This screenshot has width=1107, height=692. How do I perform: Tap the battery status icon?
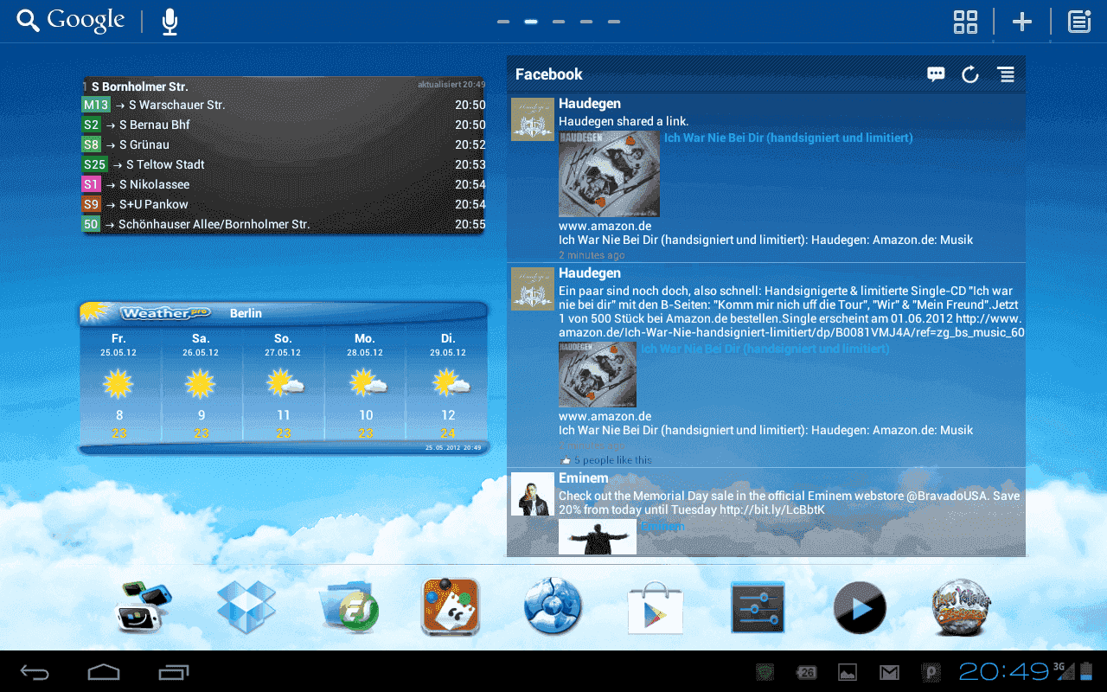click(x=1086, y=671)
